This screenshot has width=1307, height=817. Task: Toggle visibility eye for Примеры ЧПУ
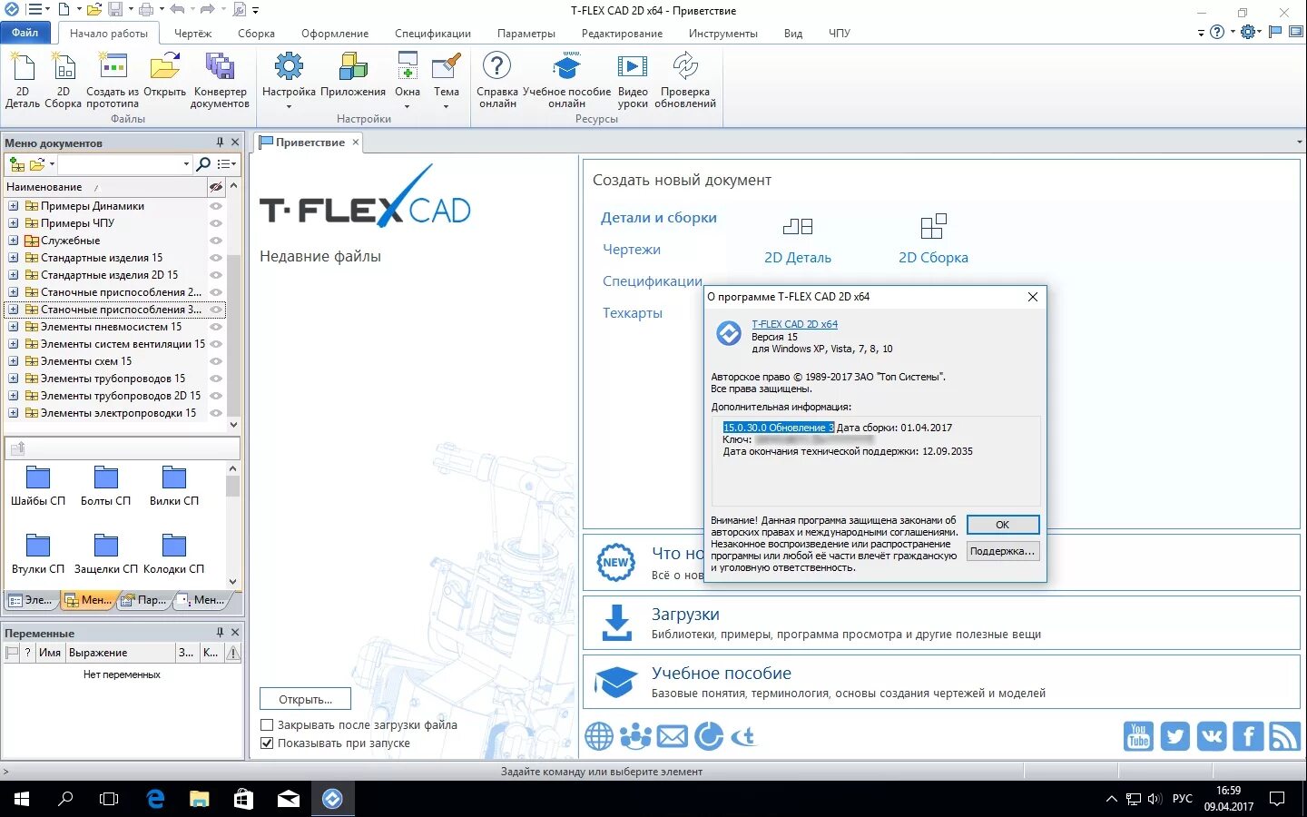pyautogui.click(x=216, y=223)
